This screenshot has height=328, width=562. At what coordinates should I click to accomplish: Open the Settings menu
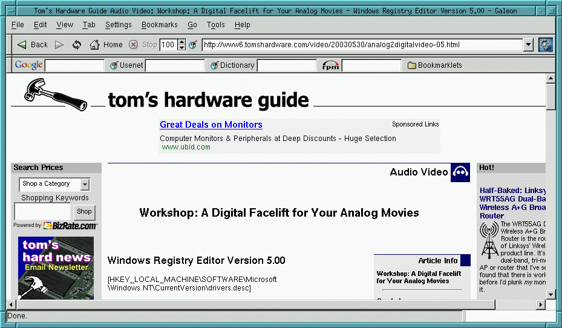click(118, 25)
